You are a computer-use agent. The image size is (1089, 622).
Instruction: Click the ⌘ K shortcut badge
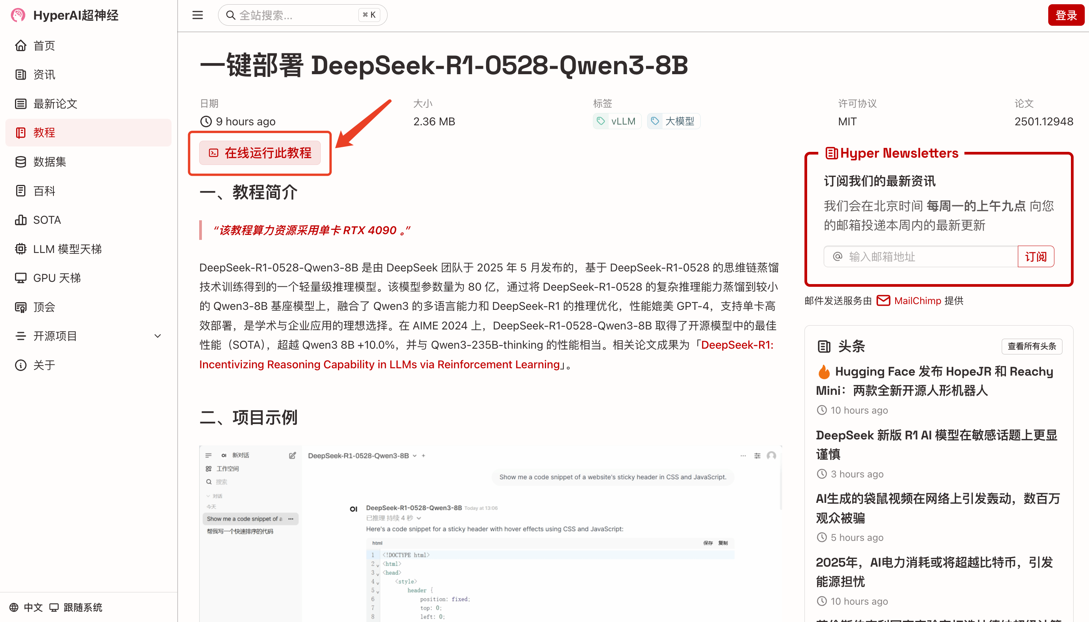coord(369,15)
